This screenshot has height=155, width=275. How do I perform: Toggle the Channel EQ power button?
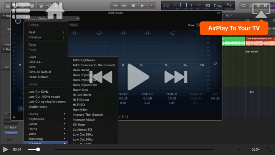[x=18, y=21]
